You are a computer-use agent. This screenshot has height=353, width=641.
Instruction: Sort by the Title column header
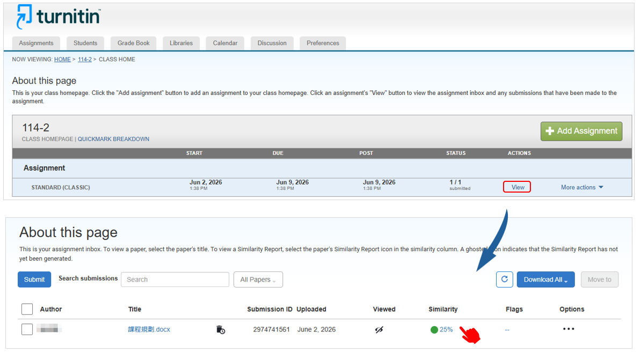(x=135, y=310)
